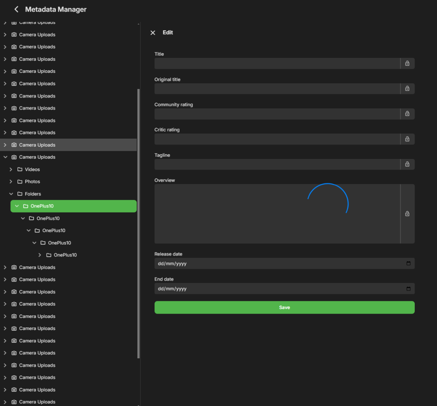This screenshot has width=437, height=406.
Task: Click the Overview field lock icon
Action: point(407,214)
